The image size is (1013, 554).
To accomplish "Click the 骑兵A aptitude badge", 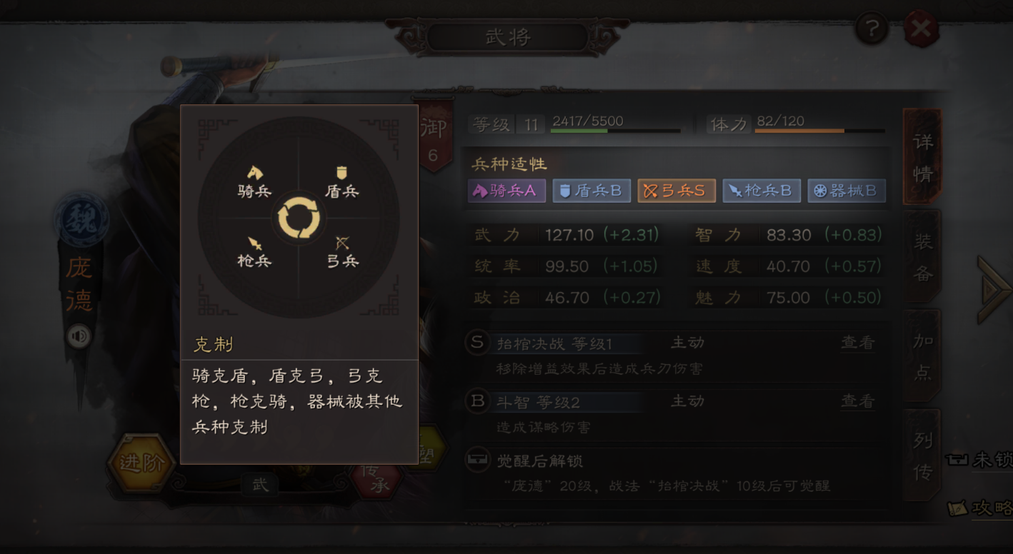I will (x=506, y=191).
